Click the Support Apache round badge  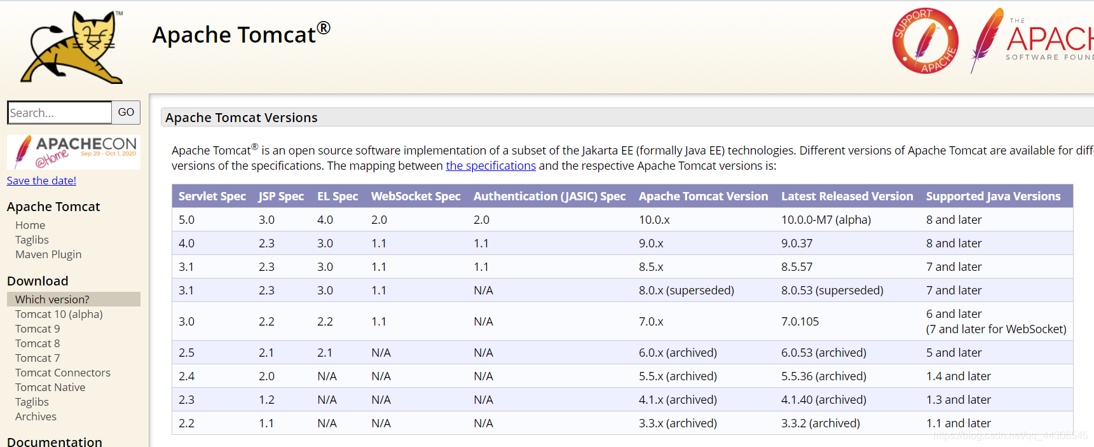(x=925, y=41)
